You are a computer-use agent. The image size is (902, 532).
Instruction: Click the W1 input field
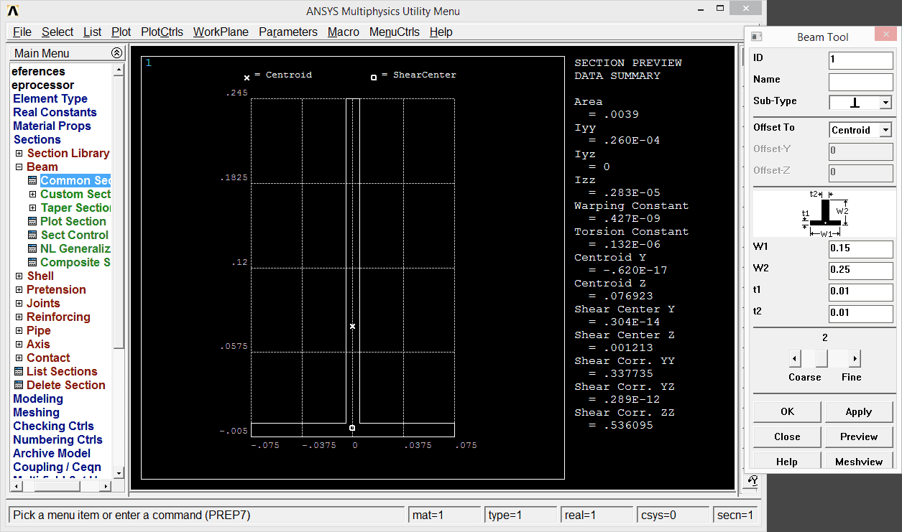click(x=861, y=249)
